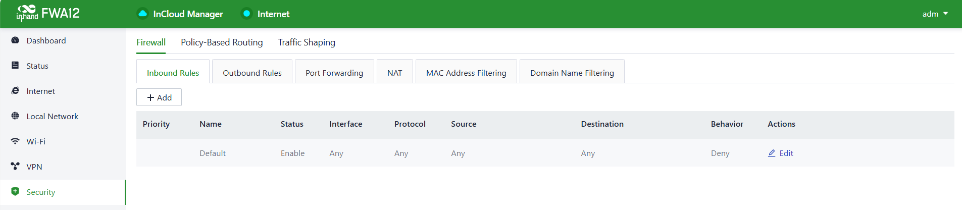Click the Status list icon in sidebar

15,66
